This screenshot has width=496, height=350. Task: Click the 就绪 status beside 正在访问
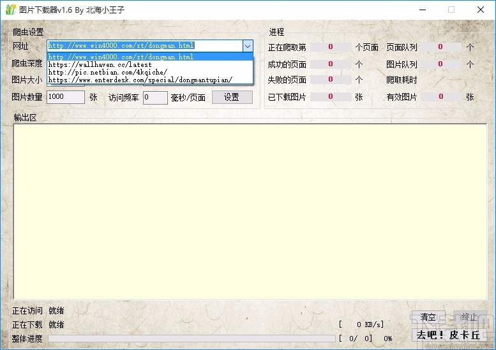pyautogui.click(x=56, y=311)
